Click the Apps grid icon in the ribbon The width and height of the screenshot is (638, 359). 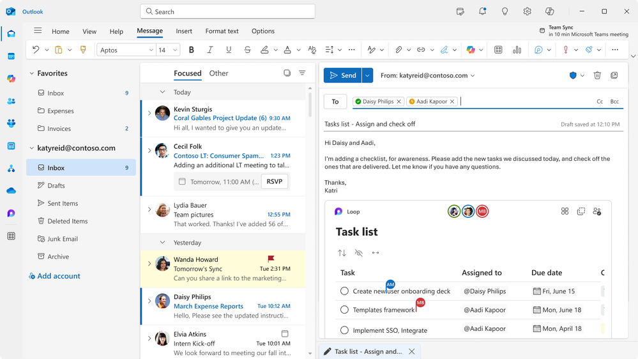tap(498, 50)
